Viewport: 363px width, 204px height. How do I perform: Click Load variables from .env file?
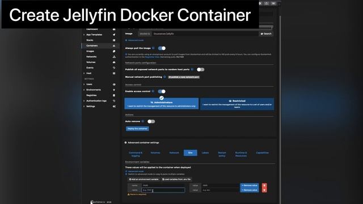[176, 179]
